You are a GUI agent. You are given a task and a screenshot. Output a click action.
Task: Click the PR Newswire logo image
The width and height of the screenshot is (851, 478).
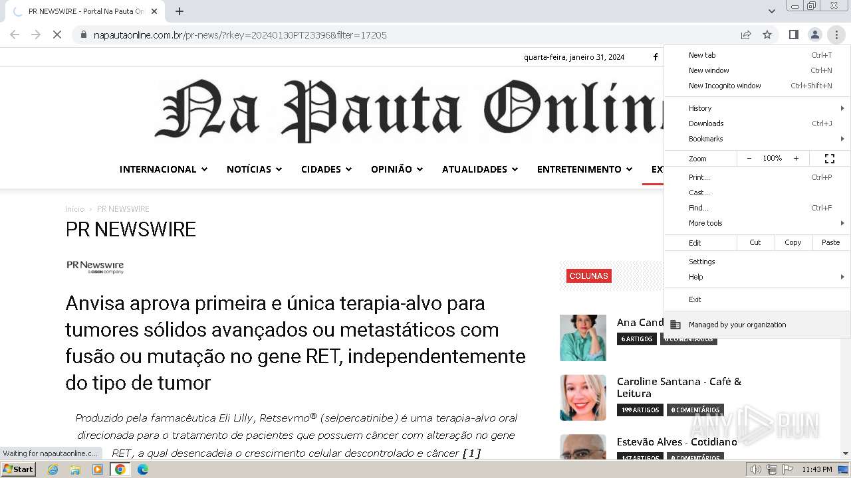(95, 267)
